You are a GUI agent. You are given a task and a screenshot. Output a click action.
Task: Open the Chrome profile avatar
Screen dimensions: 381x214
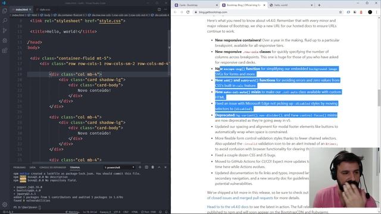click(x=370, y=12)
